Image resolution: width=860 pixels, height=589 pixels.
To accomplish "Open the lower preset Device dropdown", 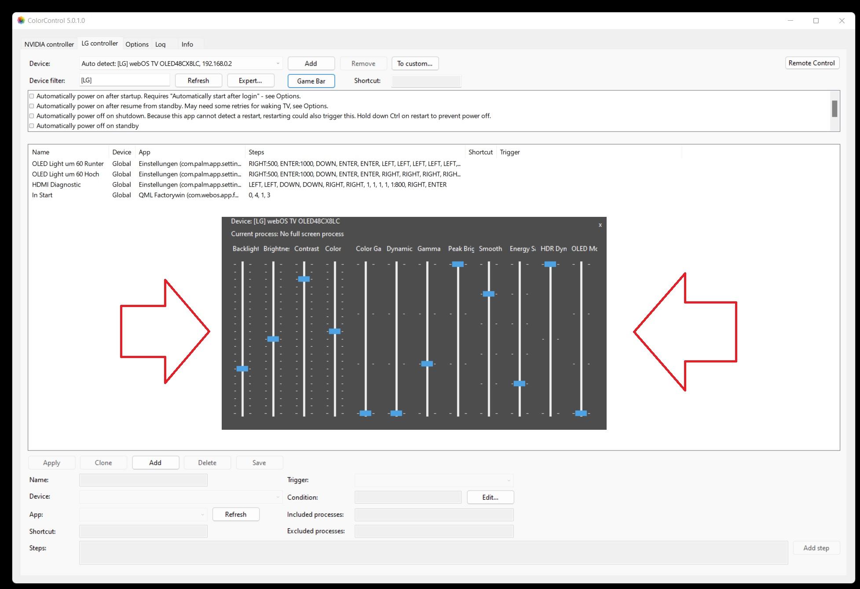I will (x=181, y=497).
